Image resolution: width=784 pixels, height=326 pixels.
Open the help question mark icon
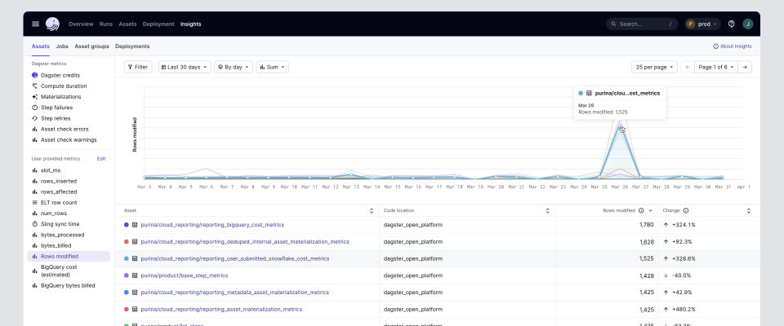pyautogui.click(x=731, y=24)
